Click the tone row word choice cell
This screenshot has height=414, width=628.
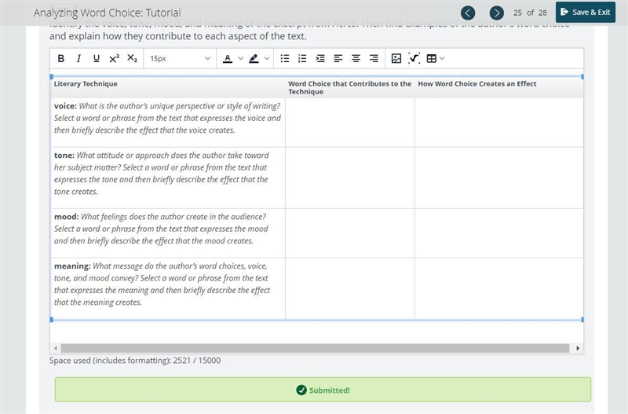coord(350,178)
